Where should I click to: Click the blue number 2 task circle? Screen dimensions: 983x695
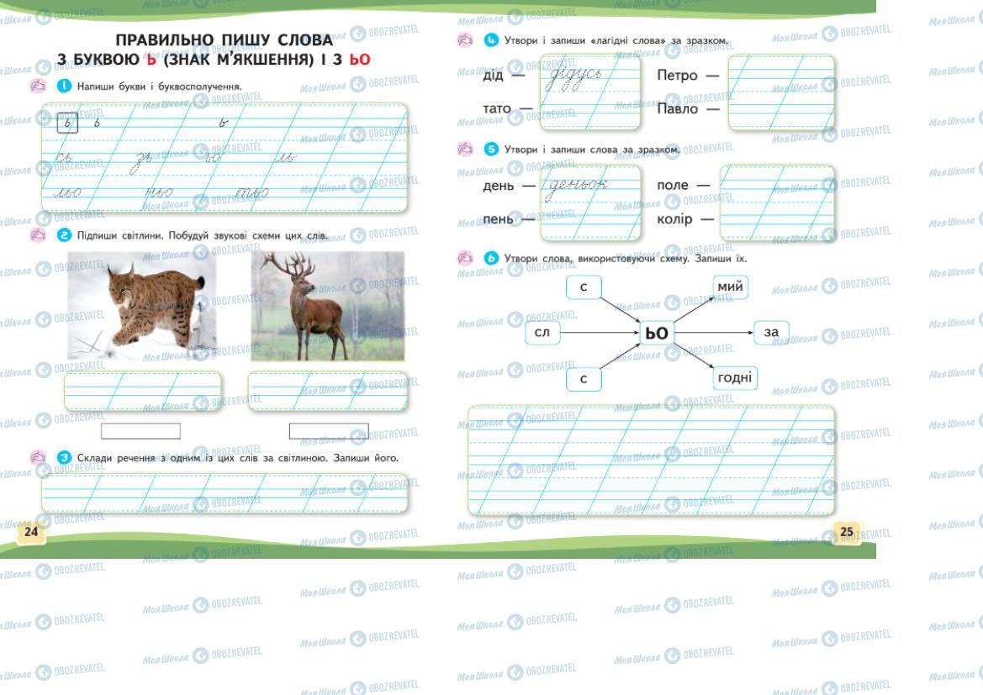pos(64,235)
